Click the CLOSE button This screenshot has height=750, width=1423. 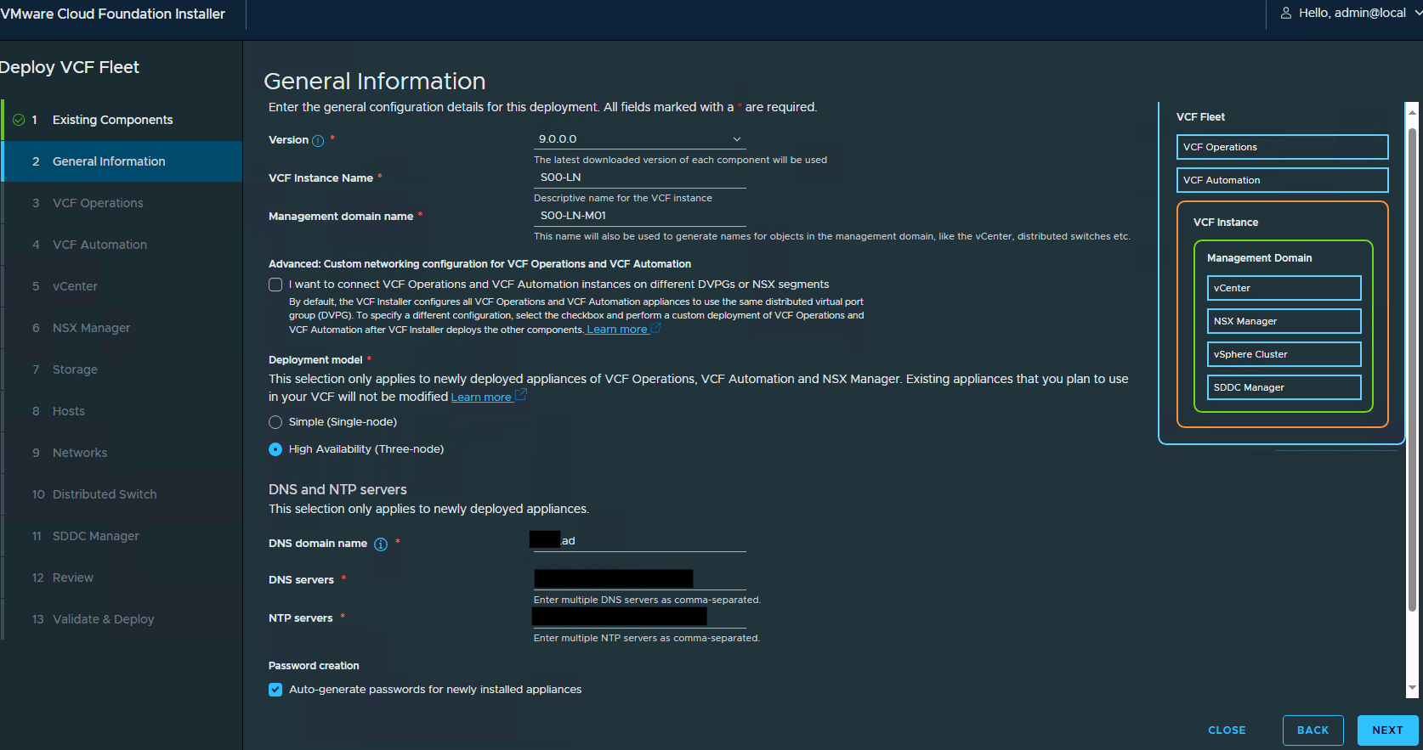[x=1227, y=730]
